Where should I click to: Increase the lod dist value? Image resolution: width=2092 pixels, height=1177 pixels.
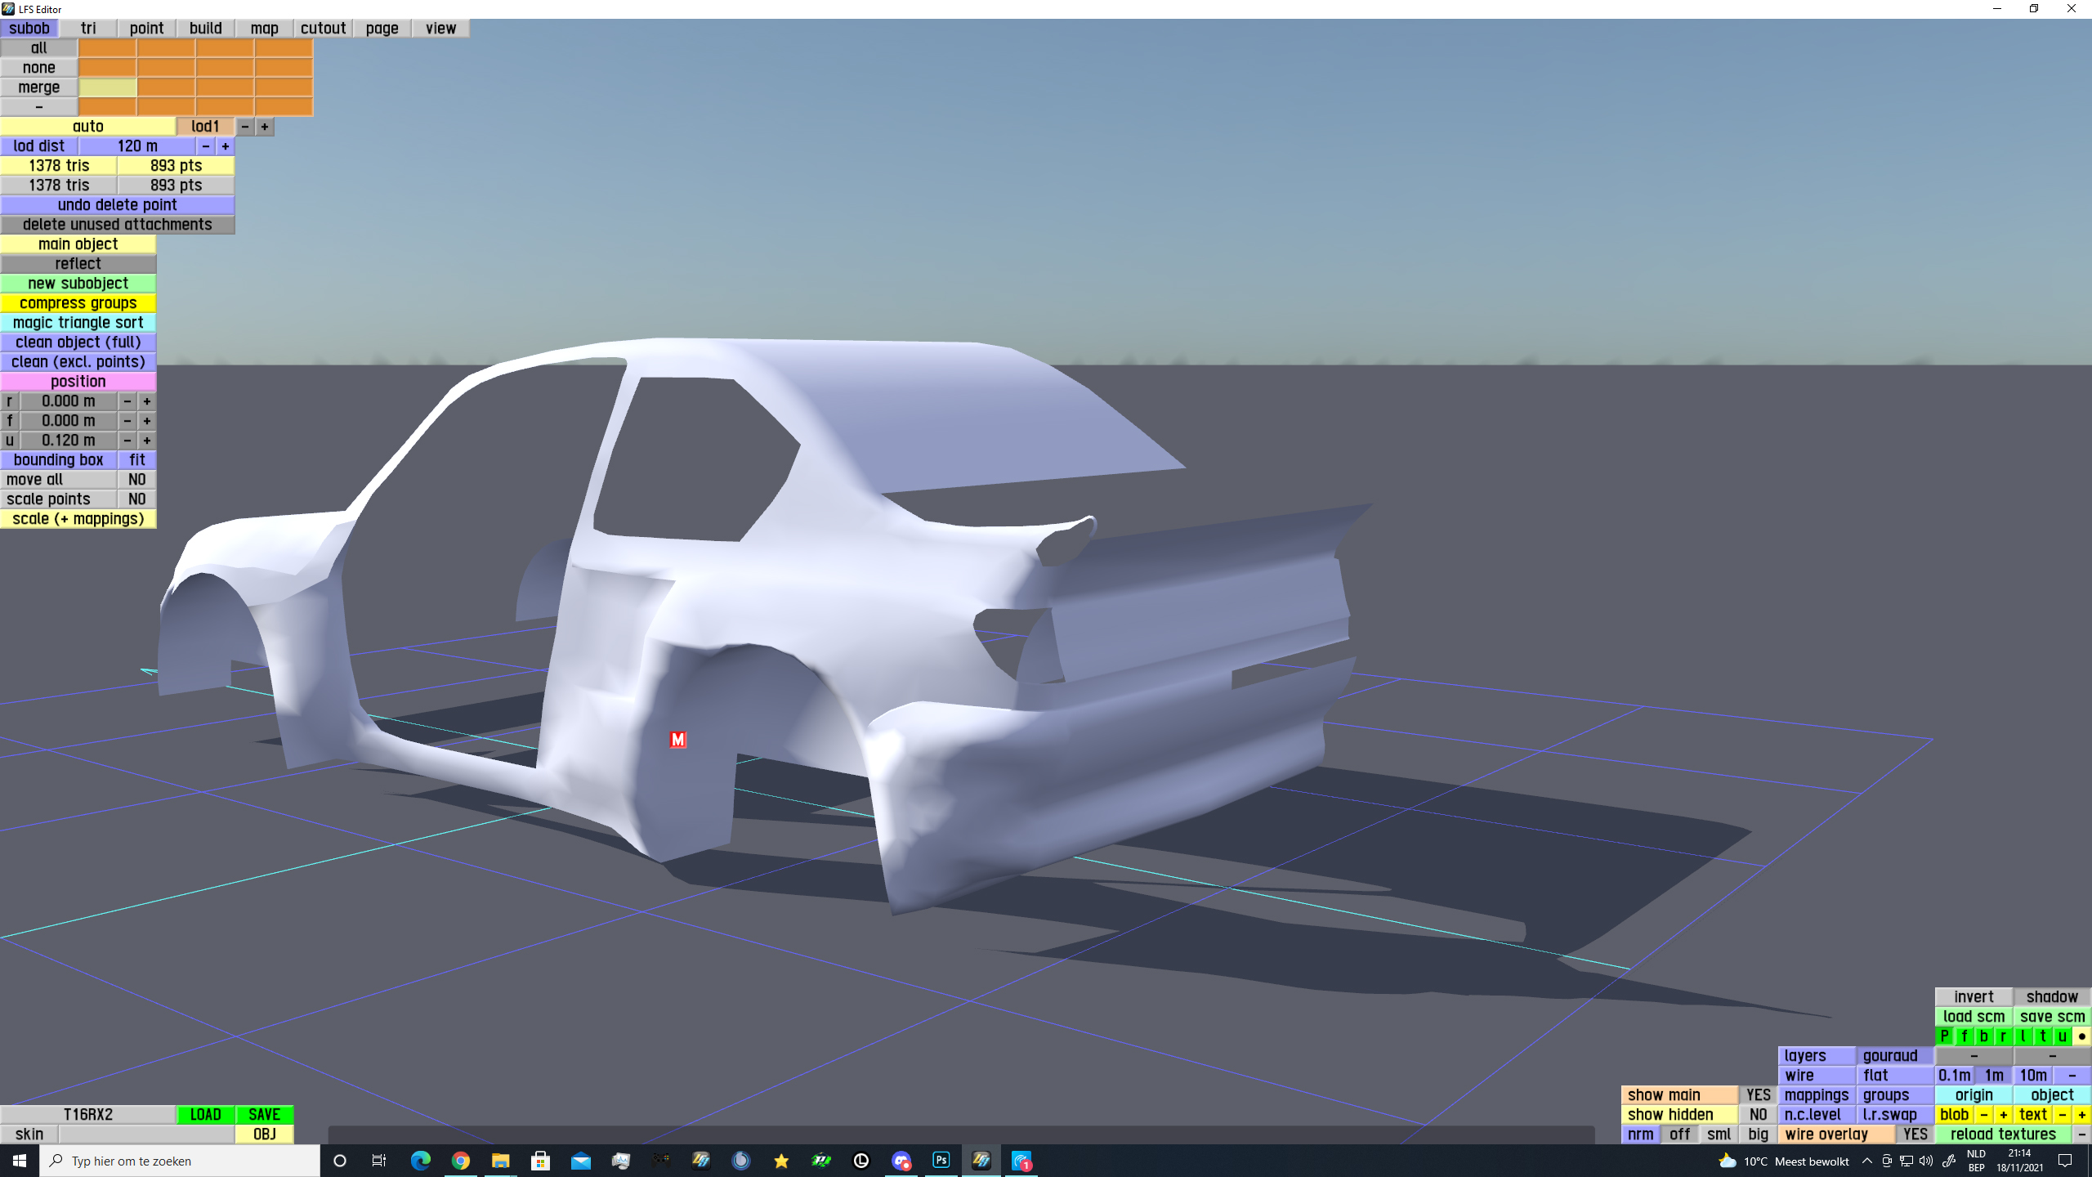click(226, 146)
